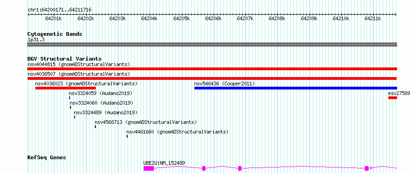Click the 64206k ruler tick label
This screenshot has height=173, width=410.
point(213,18)
